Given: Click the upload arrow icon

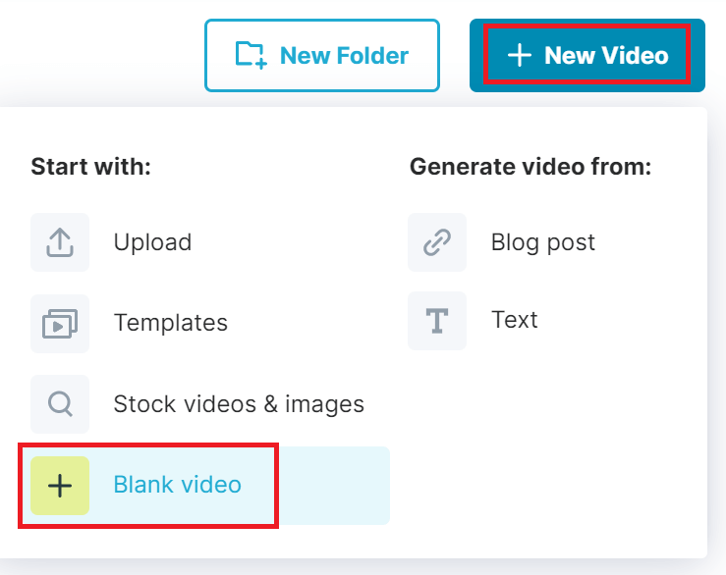Looking at the screenshot, I should (60, 242).
